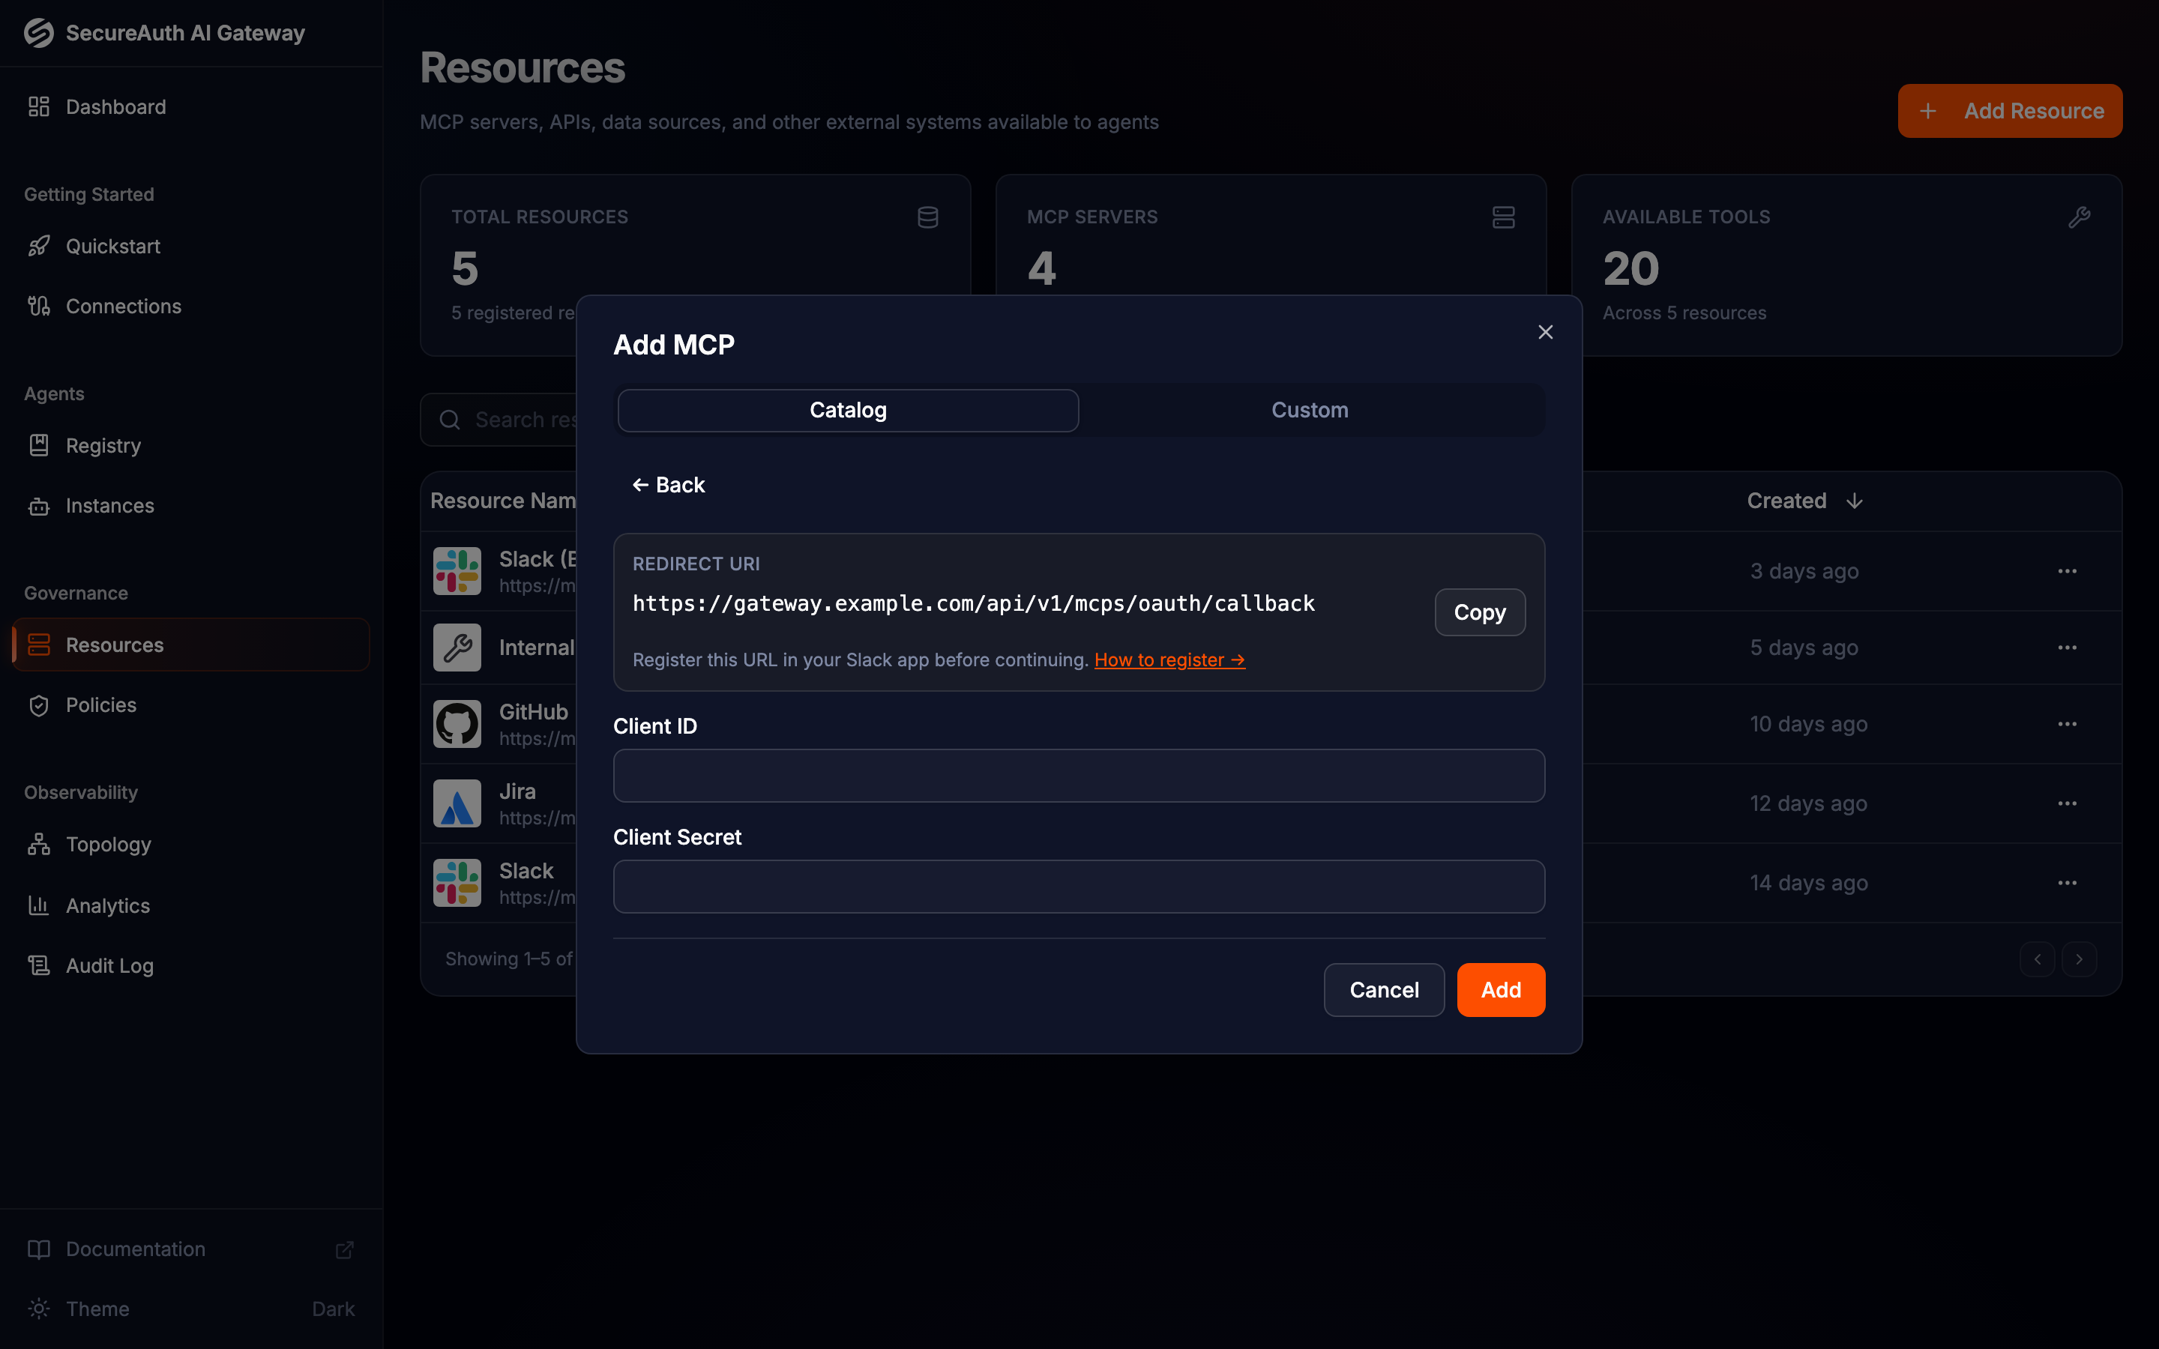Image resolution: width=2159 pixels, height=1349 pixels.
Task: Click the Theme sun icon
Action: click(x=38, y=1309)
